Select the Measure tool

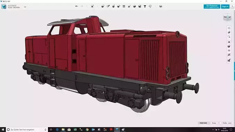140,6
